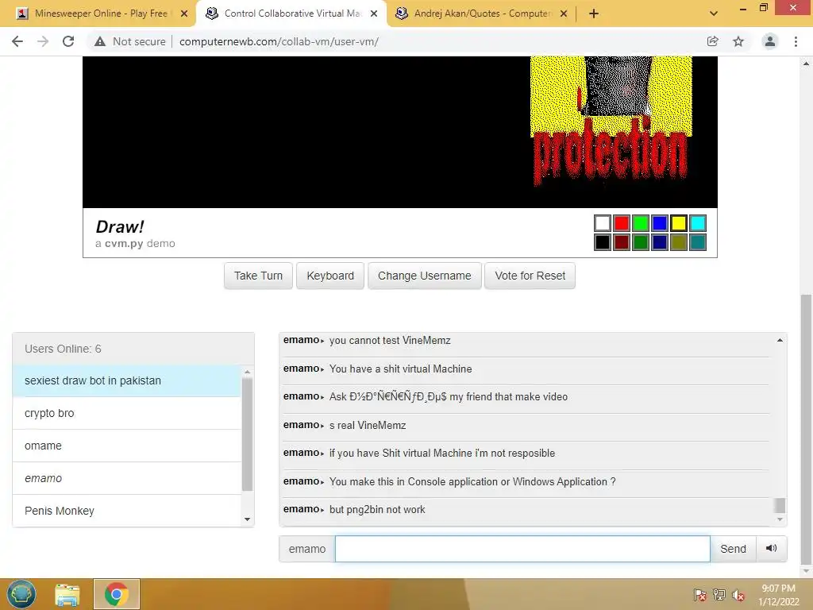Click the Change Username button

coord(425,276)
